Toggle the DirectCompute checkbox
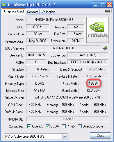Screen dimensions: 114x142 (80, 126)
